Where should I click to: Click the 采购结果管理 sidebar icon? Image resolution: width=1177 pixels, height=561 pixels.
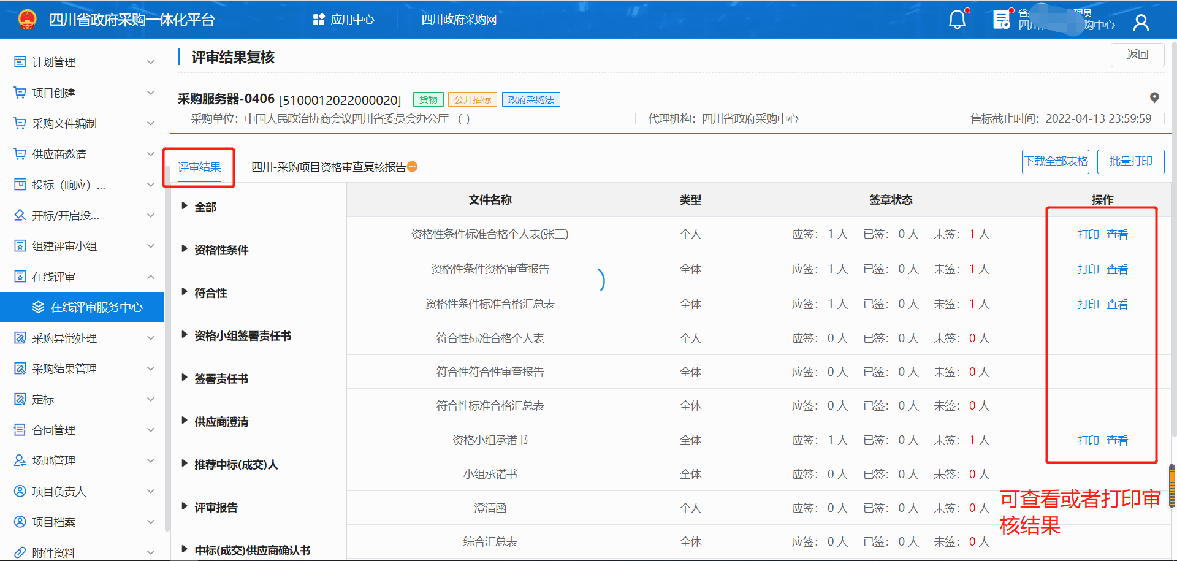pos(20,368)
